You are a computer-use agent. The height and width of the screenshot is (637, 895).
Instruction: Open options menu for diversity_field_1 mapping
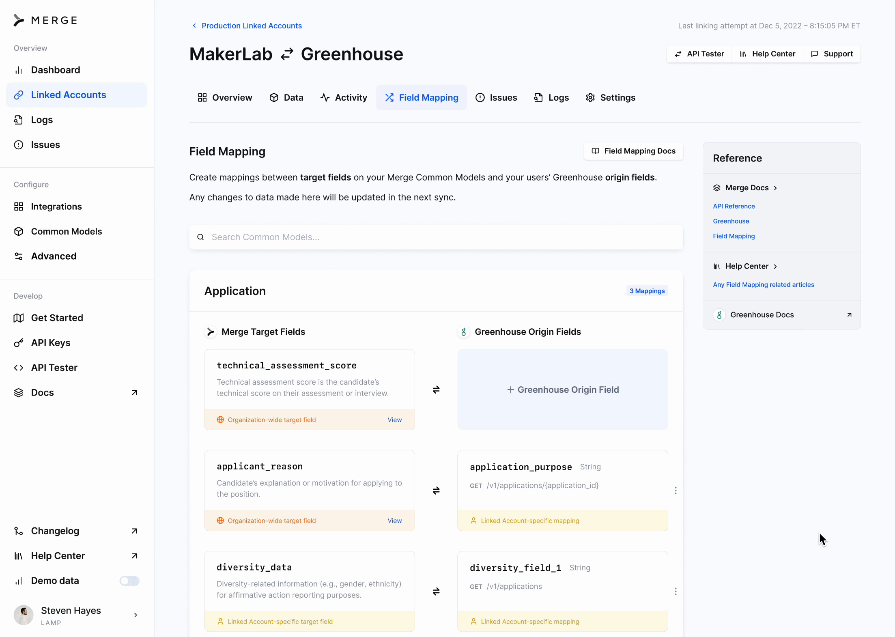(676, 592)
